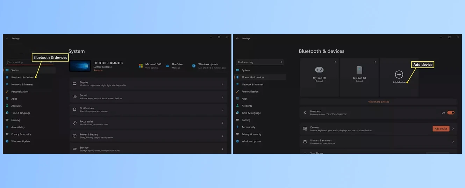The height and width of the screenshot is (188, 465).
Task: Click the View more devices link
Action: (x=378, y=102)
